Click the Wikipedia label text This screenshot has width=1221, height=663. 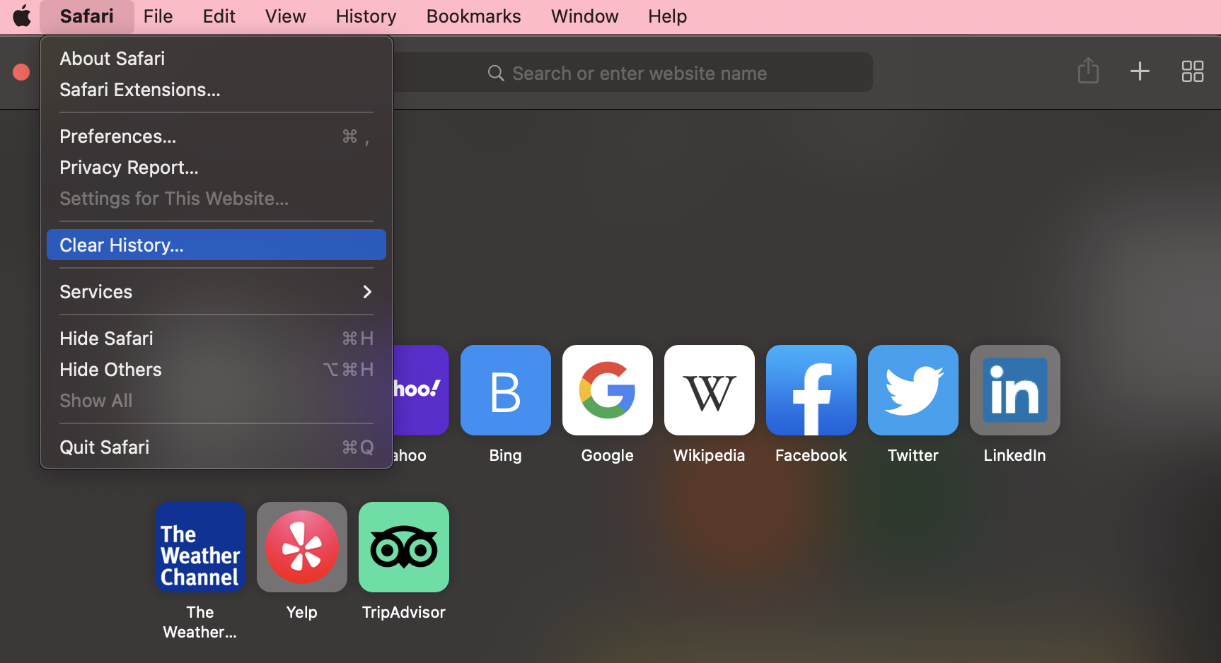710,456
